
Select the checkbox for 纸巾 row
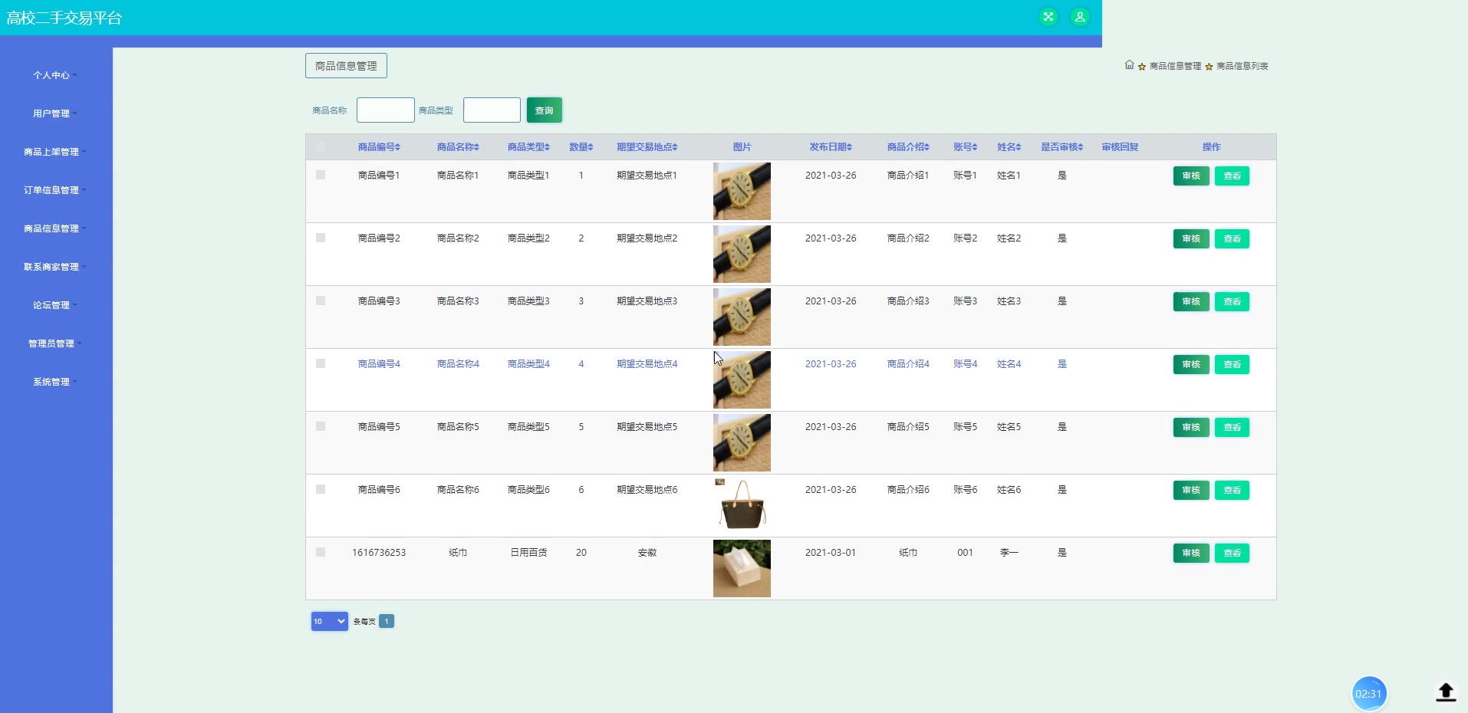[x=321, y=552]
